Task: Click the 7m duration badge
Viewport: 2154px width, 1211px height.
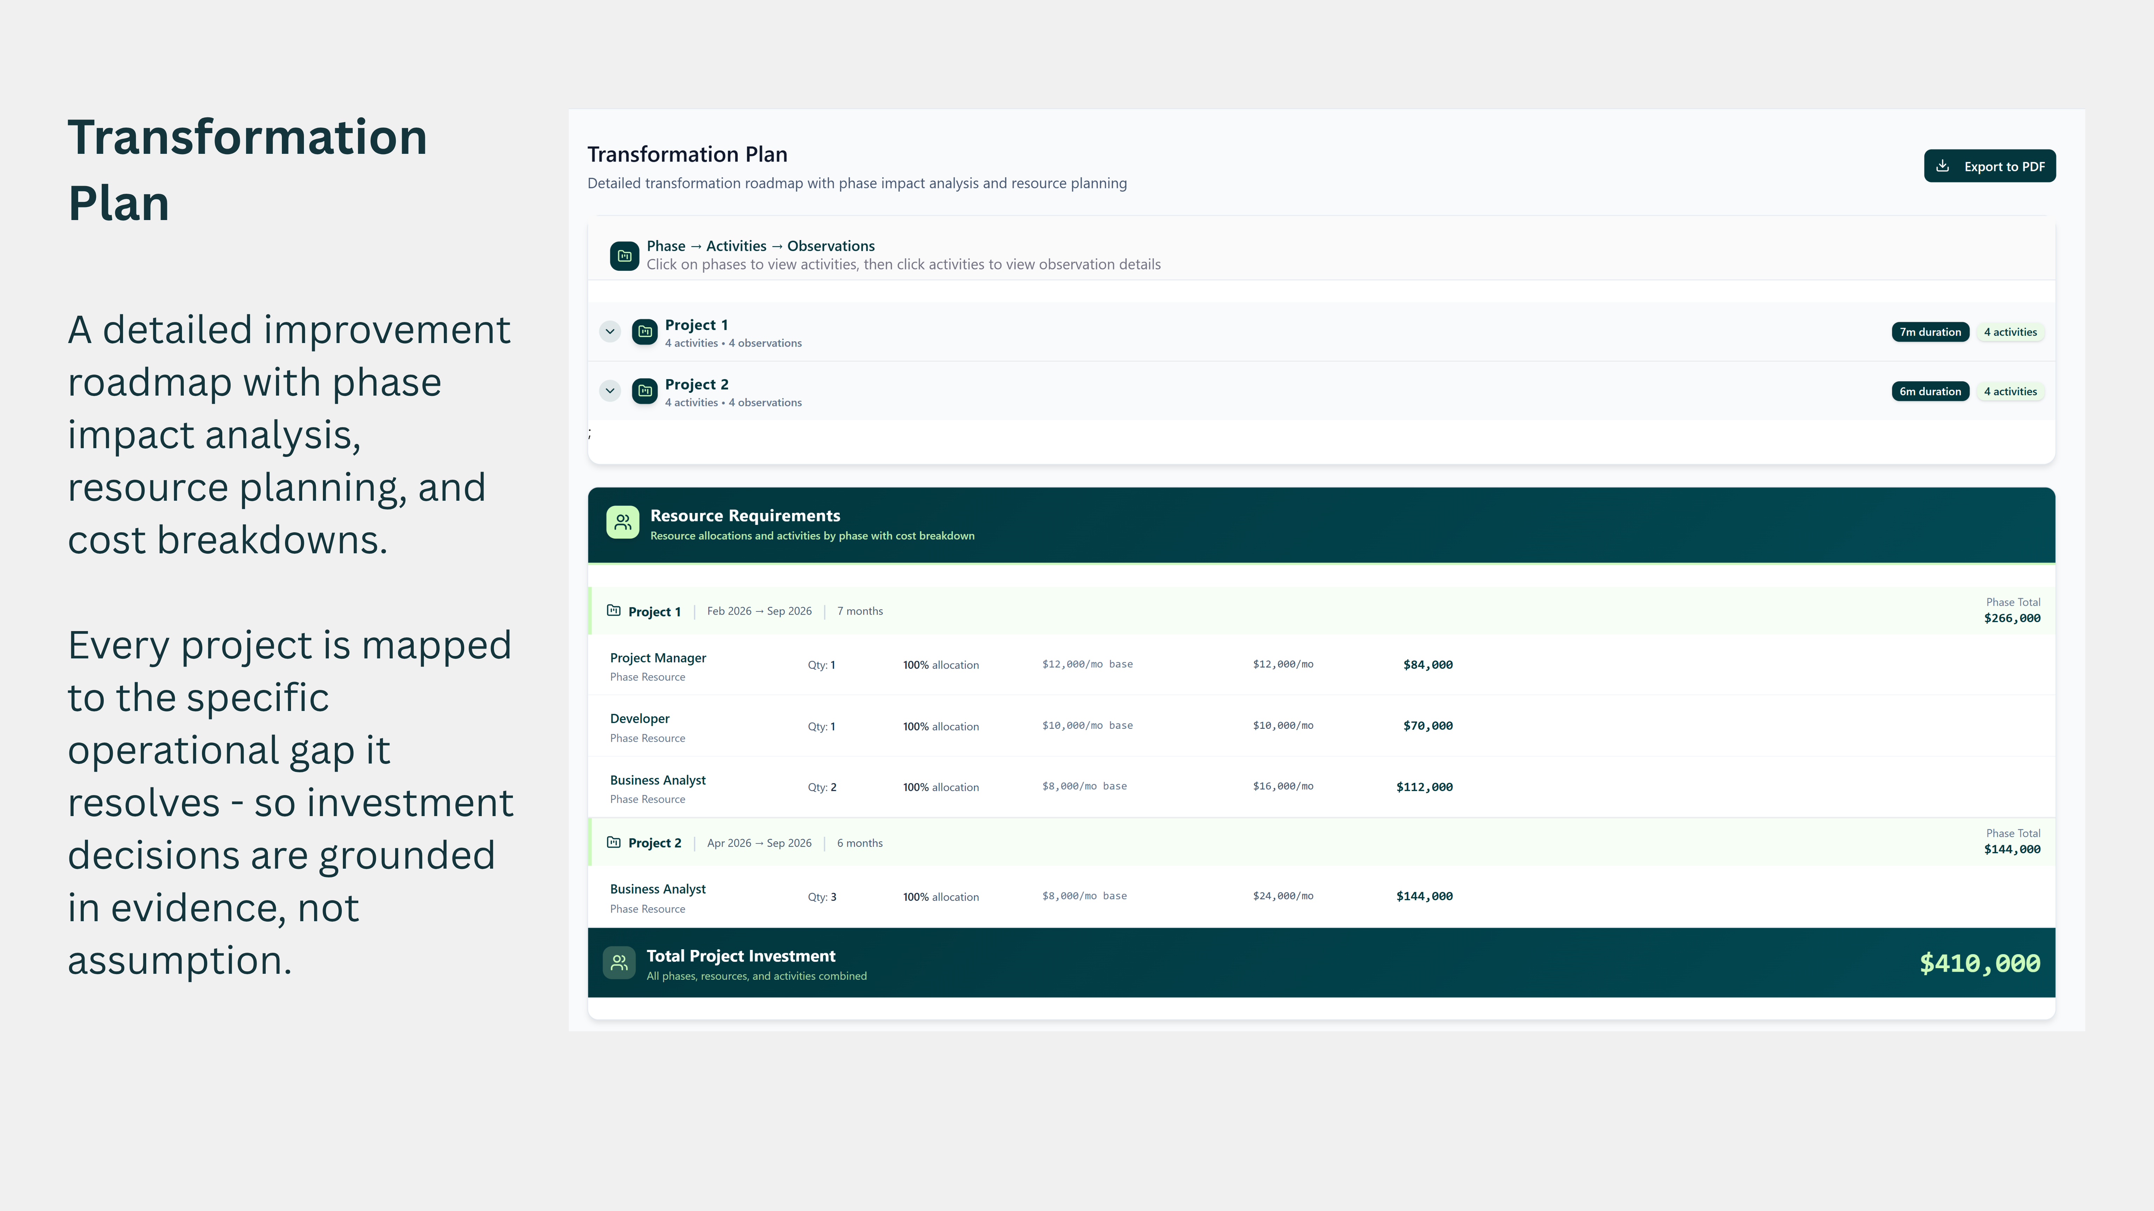Action: tap(1930, 332)
